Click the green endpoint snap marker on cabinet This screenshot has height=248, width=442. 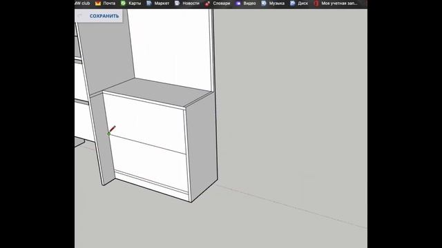pos(109,134)
